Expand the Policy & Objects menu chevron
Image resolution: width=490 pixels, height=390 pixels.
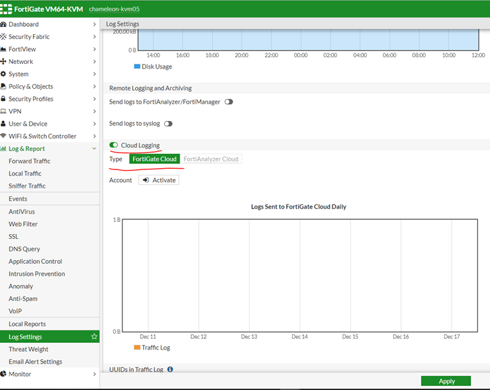[x=94, y=87]
